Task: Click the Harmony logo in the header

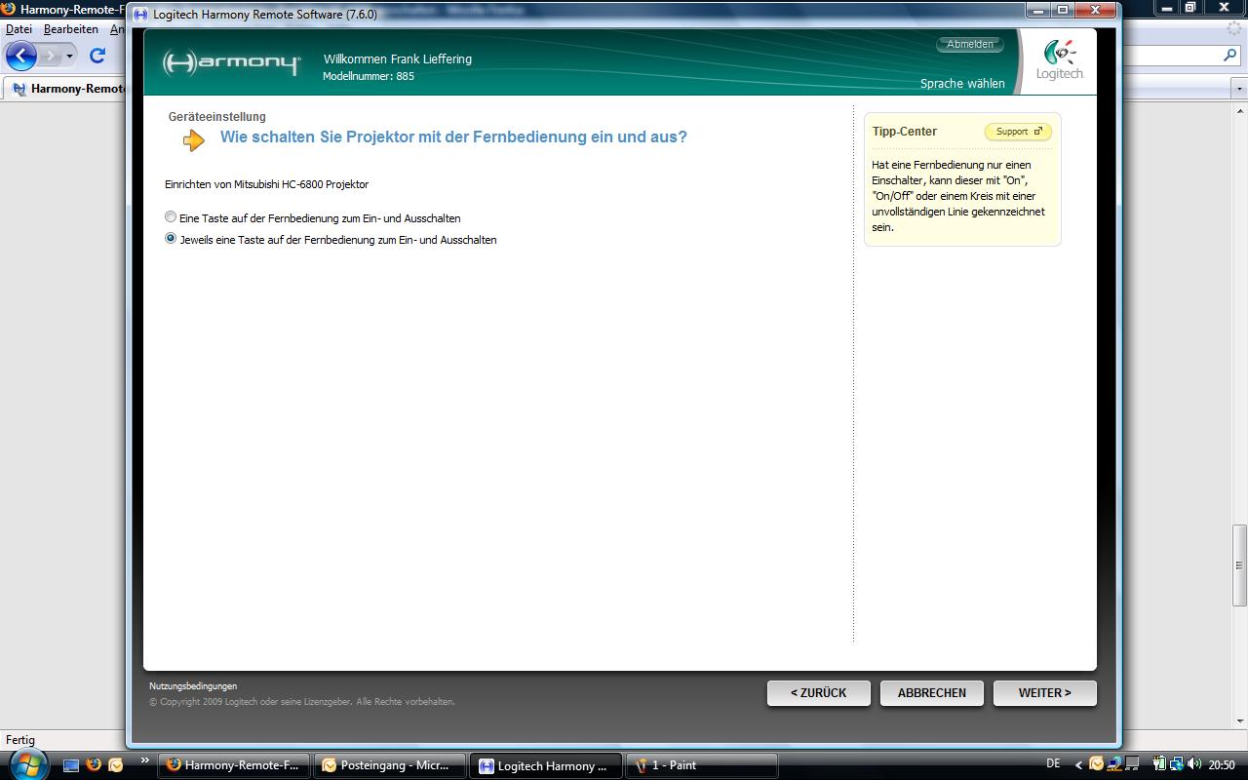Action: (231, 63)
